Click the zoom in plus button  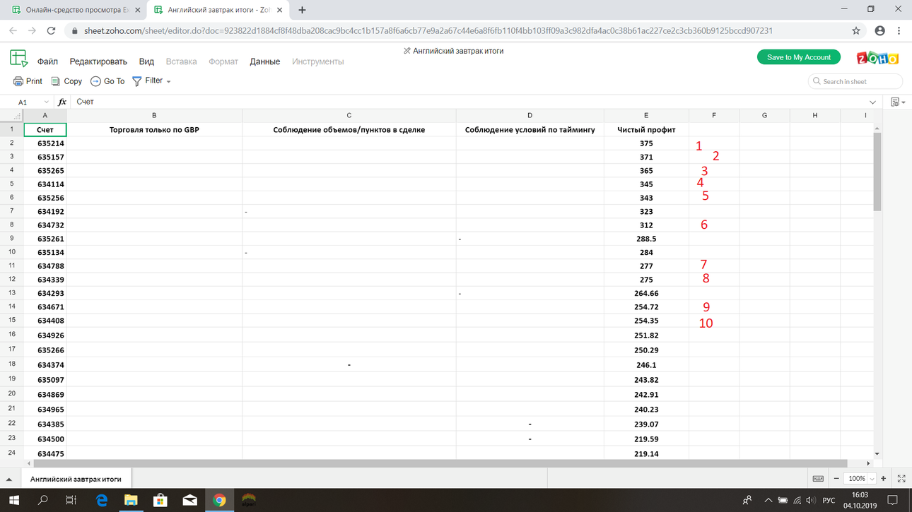point(883,479)
